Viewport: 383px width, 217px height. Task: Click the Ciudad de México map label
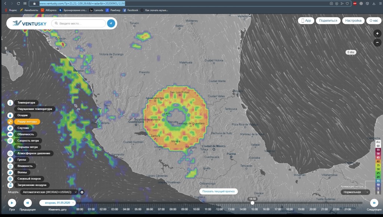tap(214, 146)
